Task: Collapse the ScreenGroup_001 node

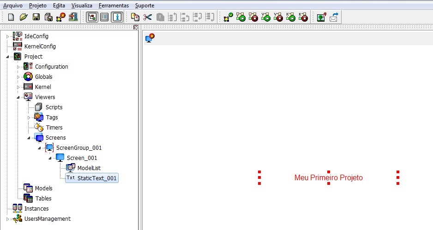Action: pyautogui.click(x=39, y=148)
